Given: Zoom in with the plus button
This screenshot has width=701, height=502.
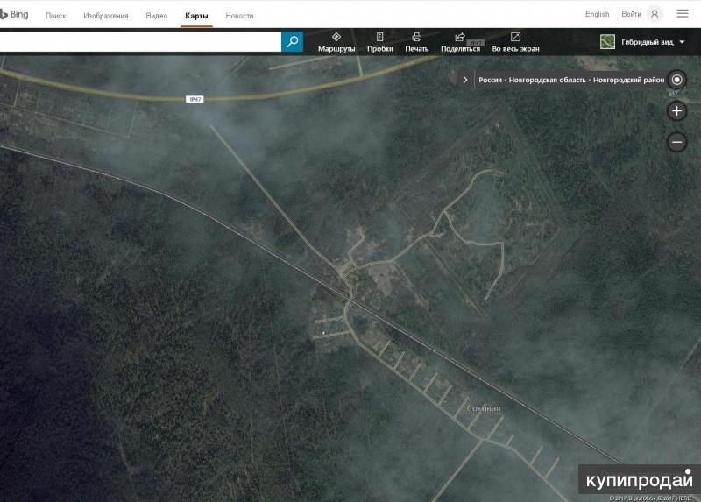Looking at the screenshot, I should [x=676, y=111].
